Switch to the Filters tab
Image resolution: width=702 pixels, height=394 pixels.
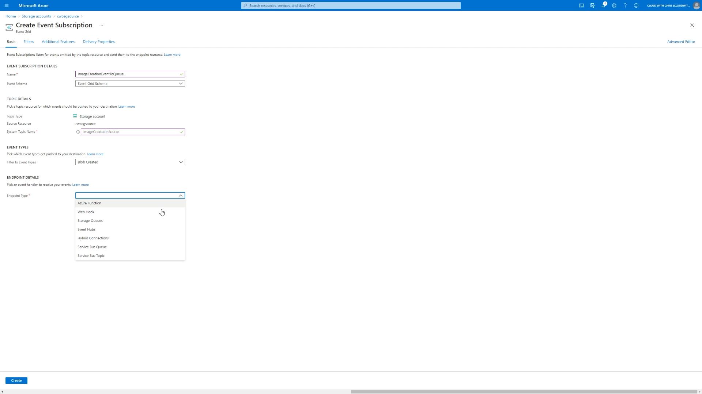coord(29,42)
